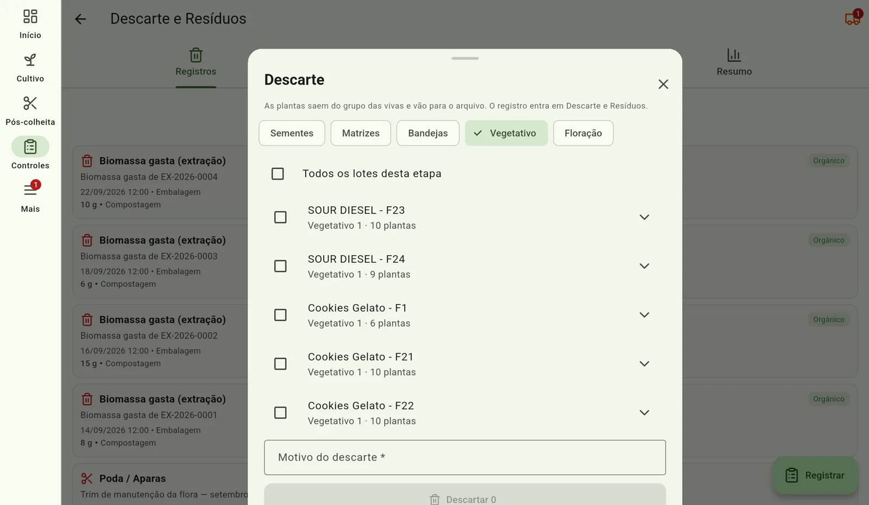Check the Cookies Gelato - F1 batch
This screenshot has height=505, width=869.
click(280, 315)
